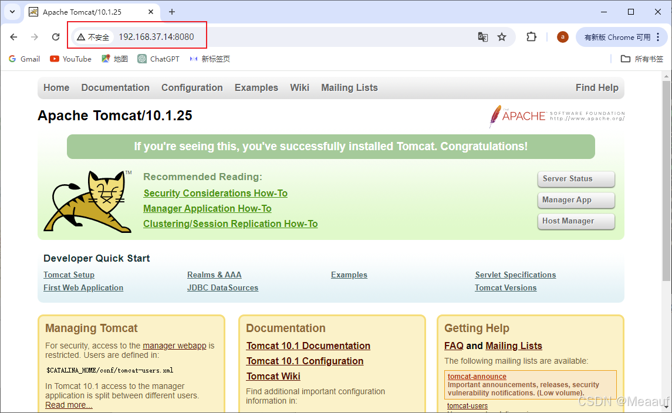
Task: Open the 新标签页 bookmark
Action: pos(210,59)
